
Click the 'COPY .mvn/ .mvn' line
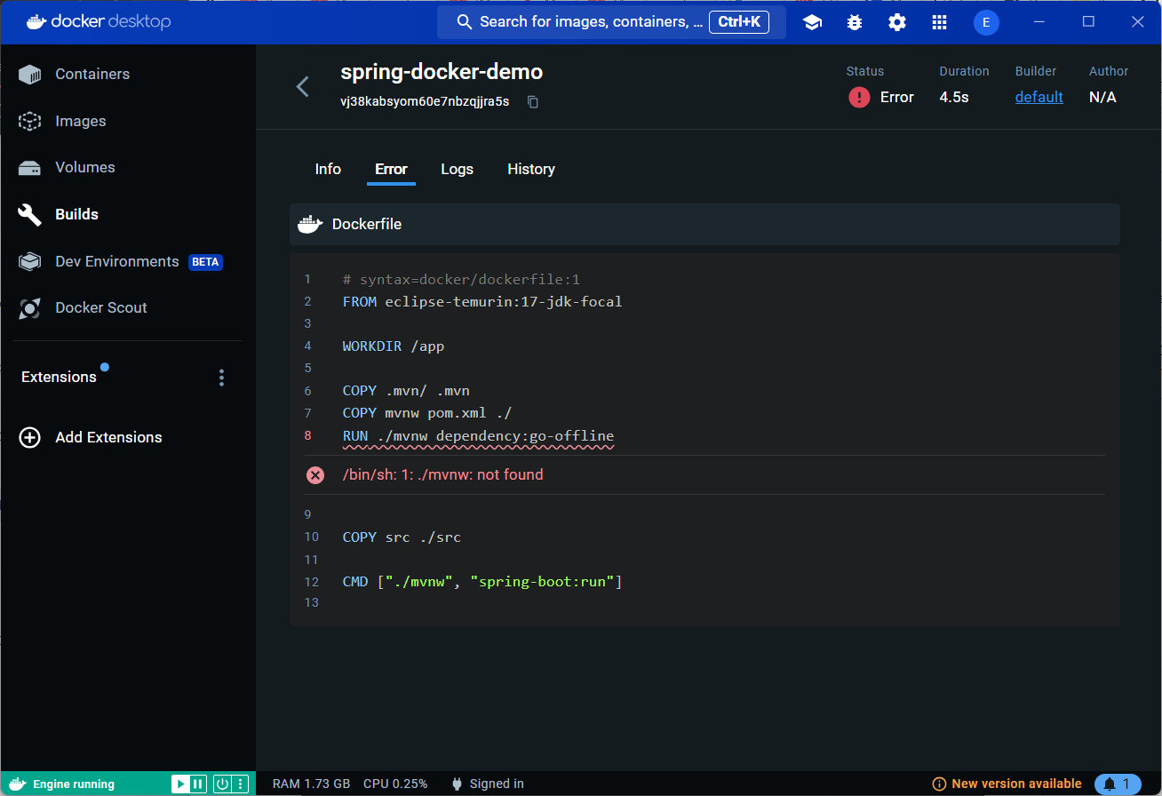(406, 391)
